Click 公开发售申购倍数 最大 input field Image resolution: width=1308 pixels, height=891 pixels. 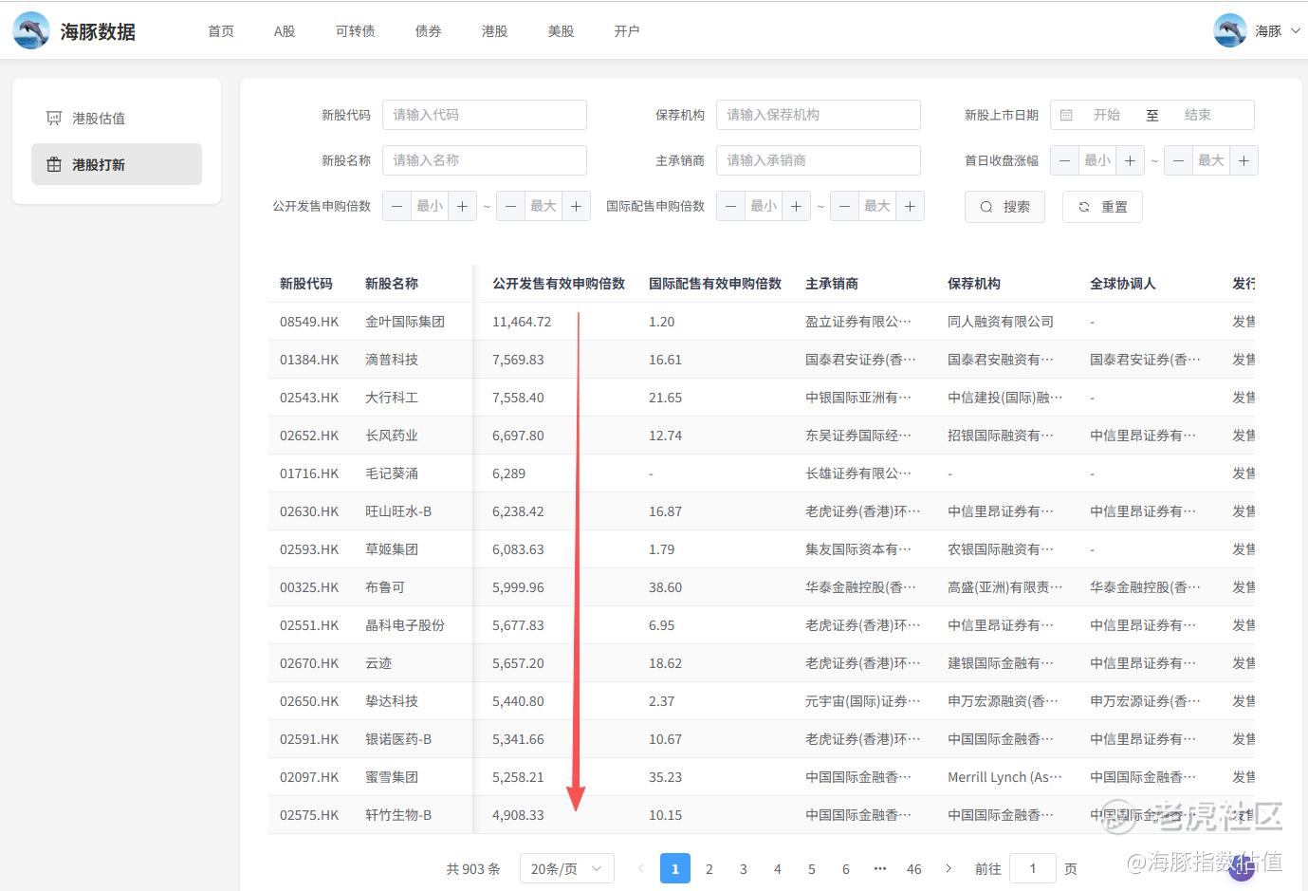[x=543, y=206]
